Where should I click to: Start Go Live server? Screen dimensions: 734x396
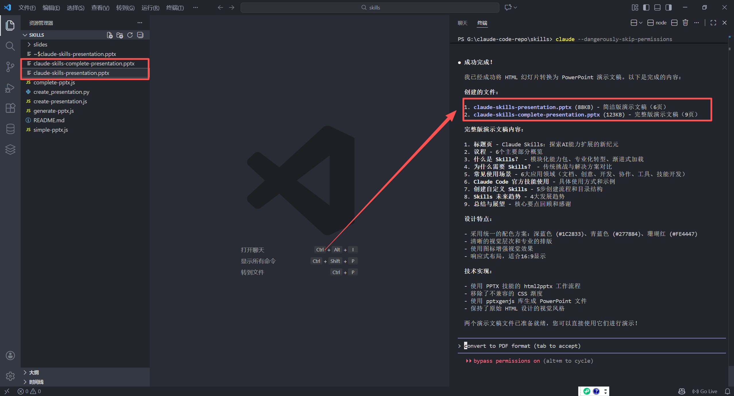(x=704, y=391)
